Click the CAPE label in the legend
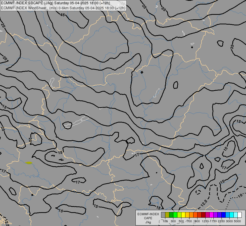Viewport: 246px width, 226px height. 148,218
